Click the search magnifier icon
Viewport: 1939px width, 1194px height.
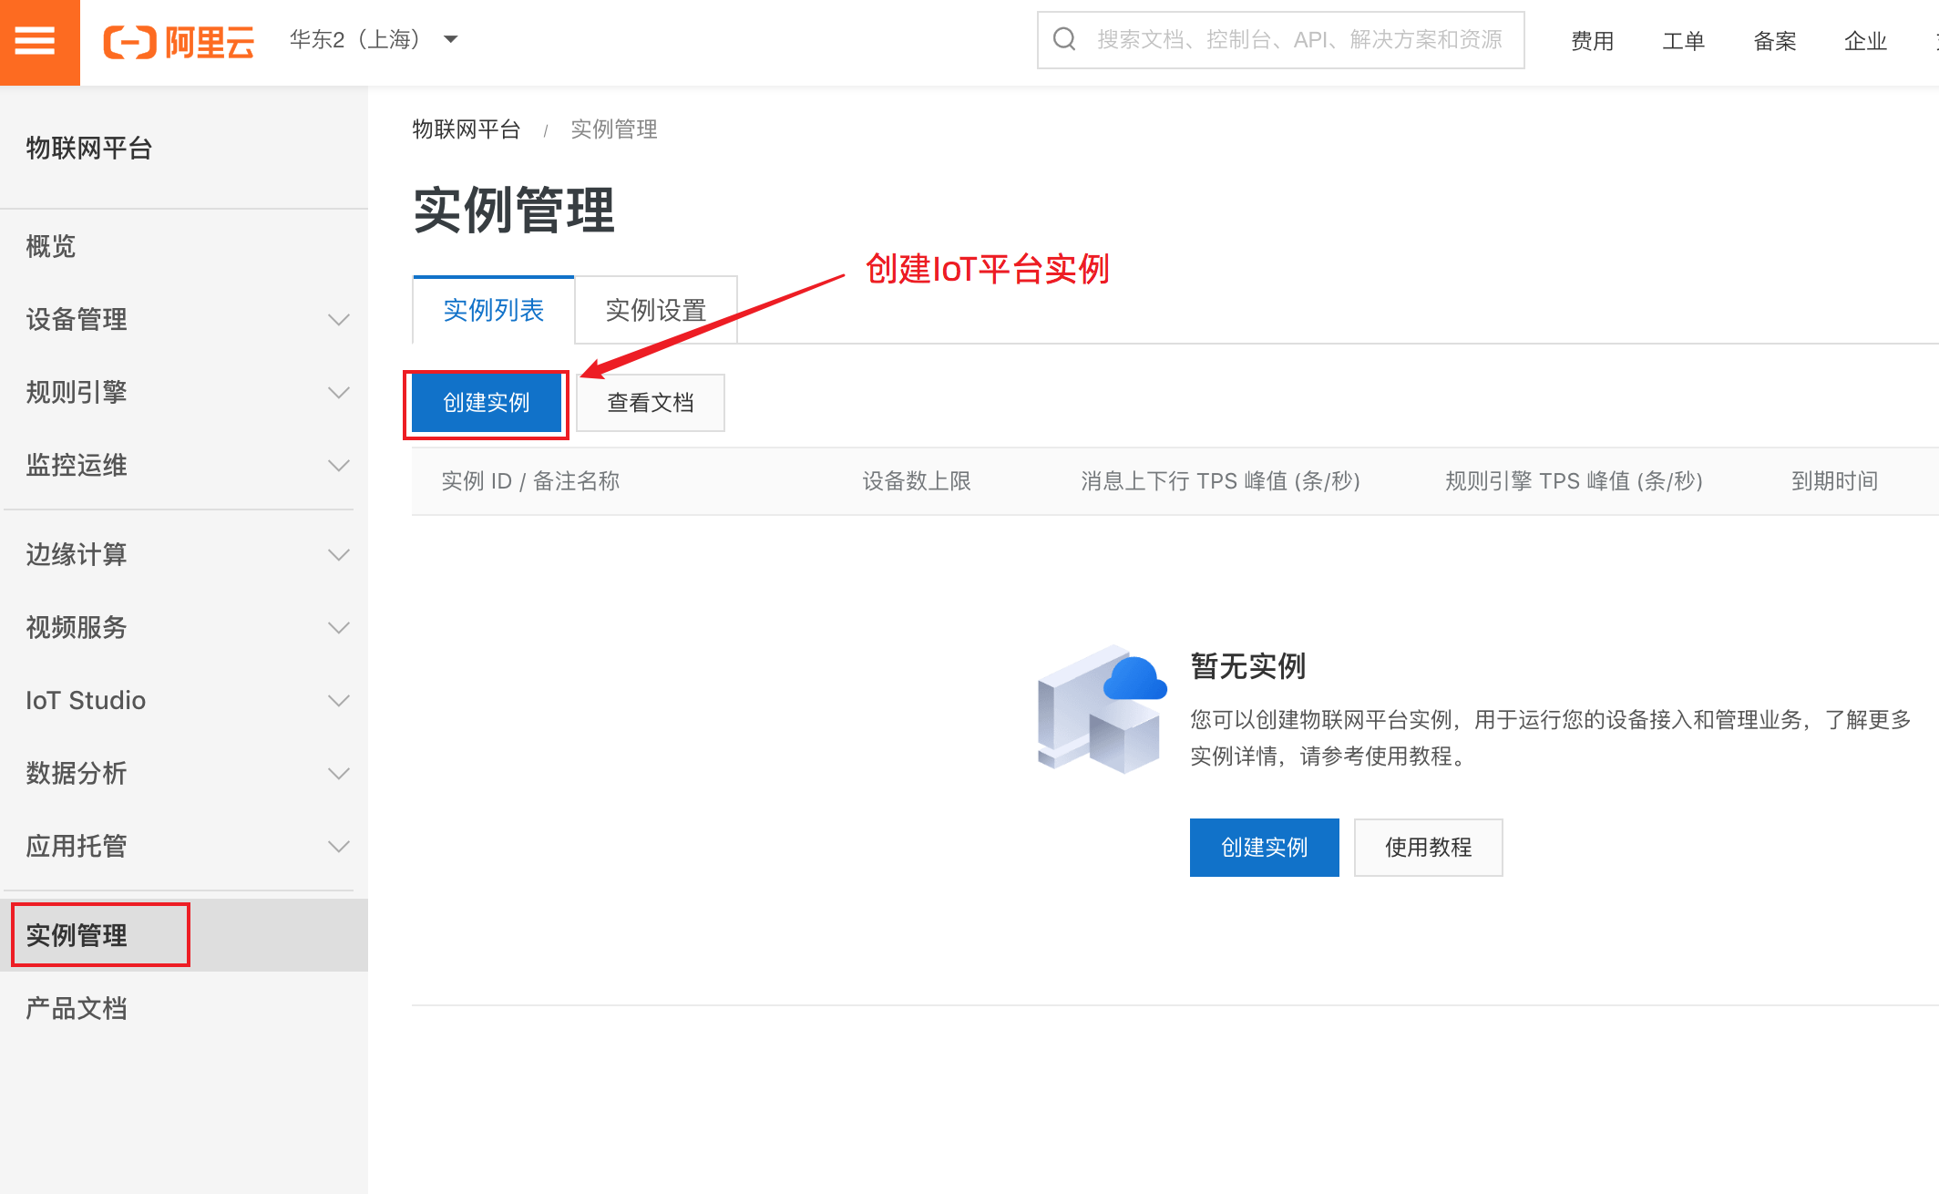(1064, 38)
